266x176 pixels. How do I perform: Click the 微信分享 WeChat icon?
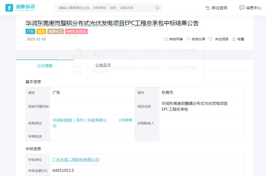point(188,39)
